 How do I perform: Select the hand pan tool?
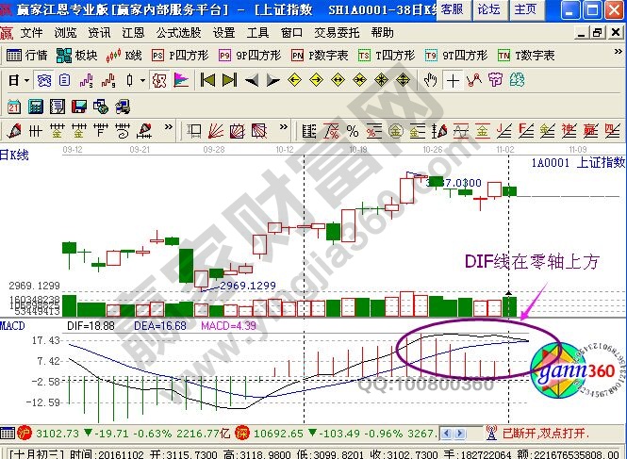tap(431, 80)
